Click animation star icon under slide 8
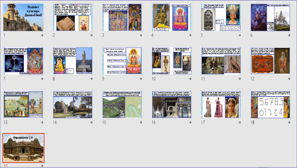 pos(92,79)
